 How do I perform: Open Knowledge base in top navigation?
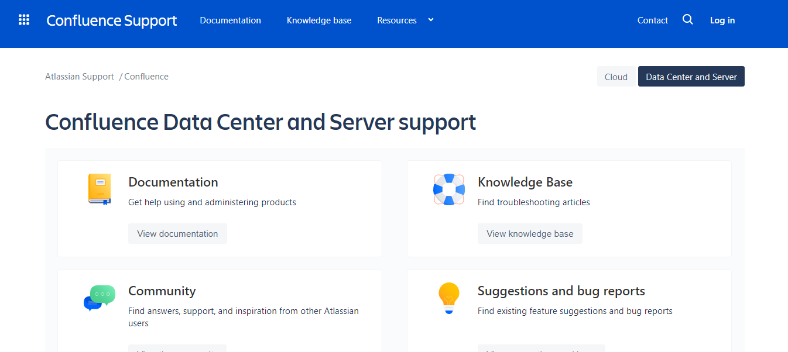319,20
